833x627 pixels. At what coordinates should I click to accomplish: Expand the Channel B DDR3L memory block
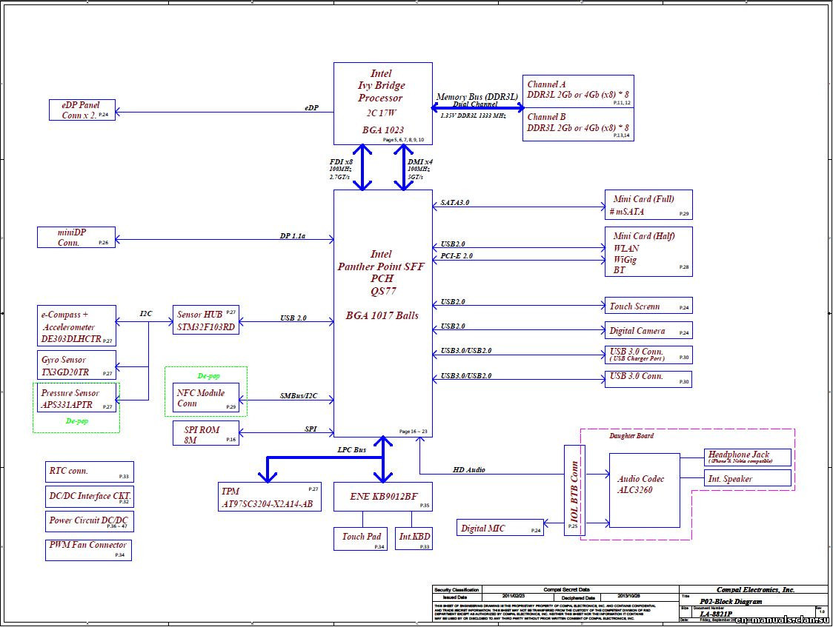[577, 122]
